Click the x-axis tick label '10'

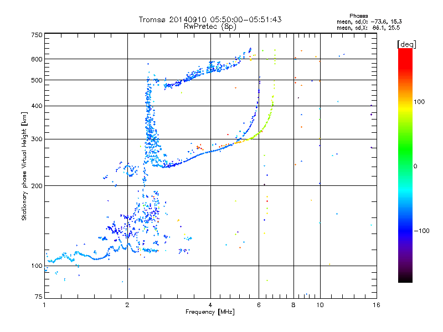pos(320,305)
